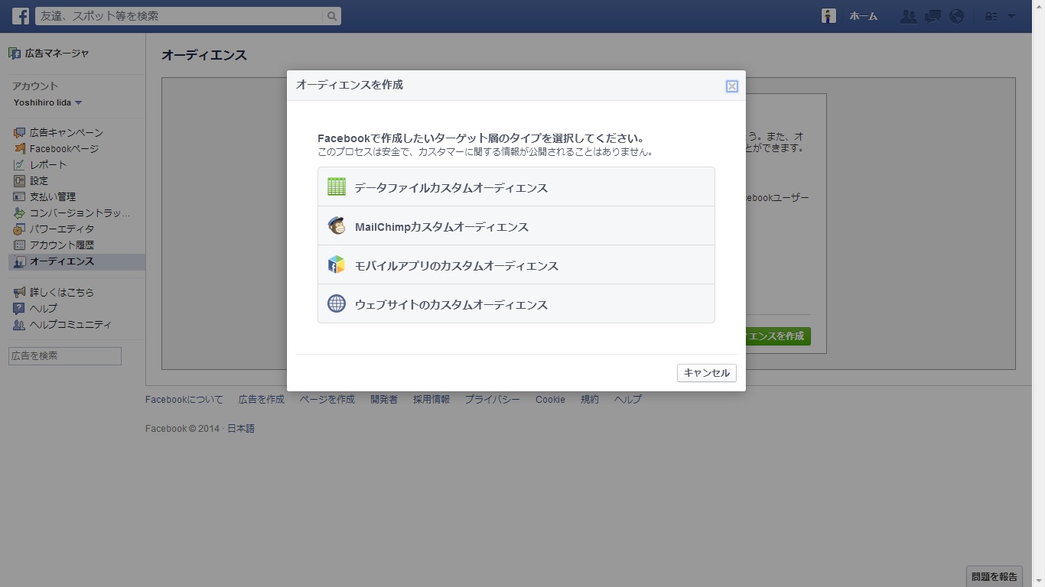The image size is (1045, 587).
Task: Click the profile picture thumbnail in top bar
Action: click(x=829, y=16)
